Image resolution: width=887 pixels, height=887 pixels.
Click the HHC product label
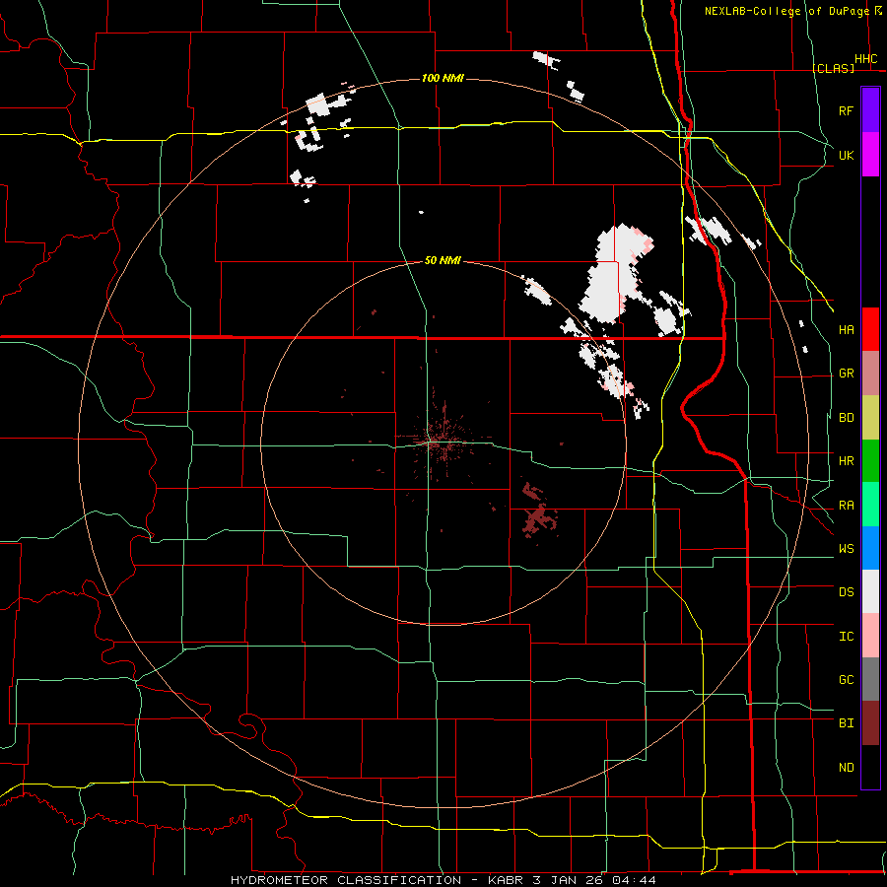[x=866, y=59]
